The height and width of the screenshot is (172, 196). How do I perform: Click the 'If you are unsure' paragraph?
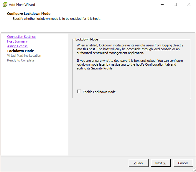coord(130,64)
